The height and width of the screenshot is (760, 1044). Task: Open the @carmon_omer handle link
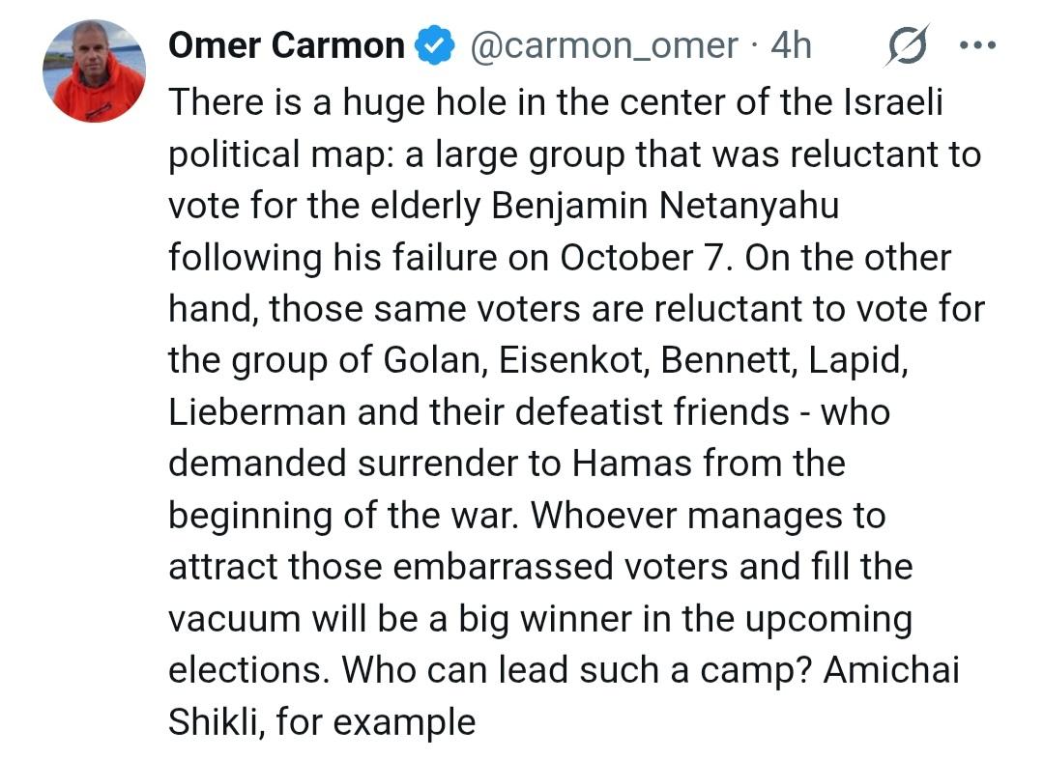(603, 45)
